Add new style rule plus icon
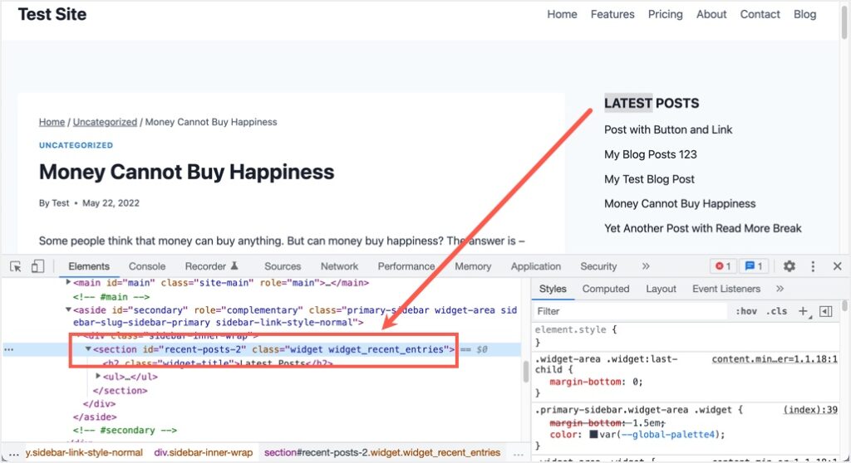Viewport: 851px width, 463px height. (x=803, y=311)
